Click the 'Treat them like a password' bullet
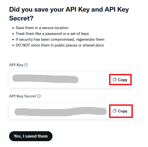This screenshot has width=148, height=147. coord(52,33)
